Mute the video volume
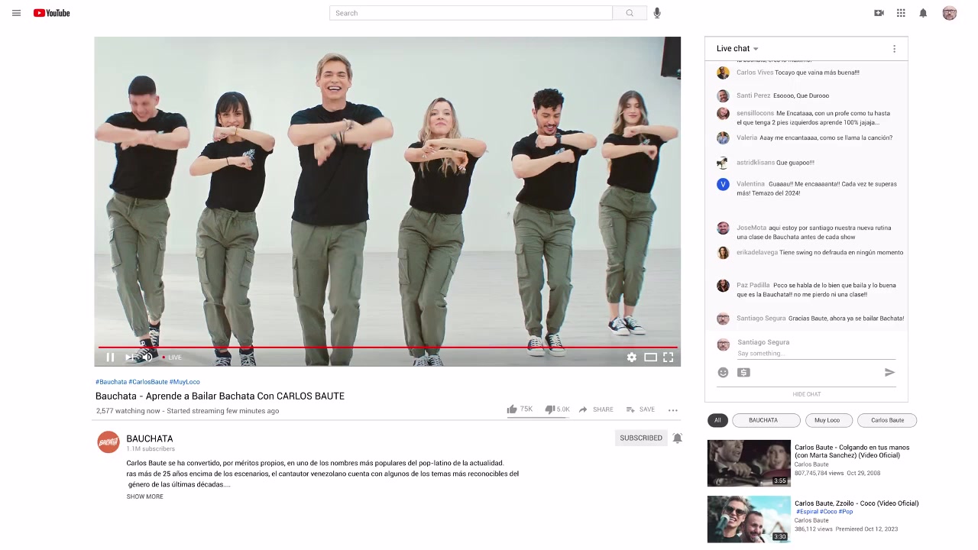Viewport: 978px width, 550px height. (148, 357)
